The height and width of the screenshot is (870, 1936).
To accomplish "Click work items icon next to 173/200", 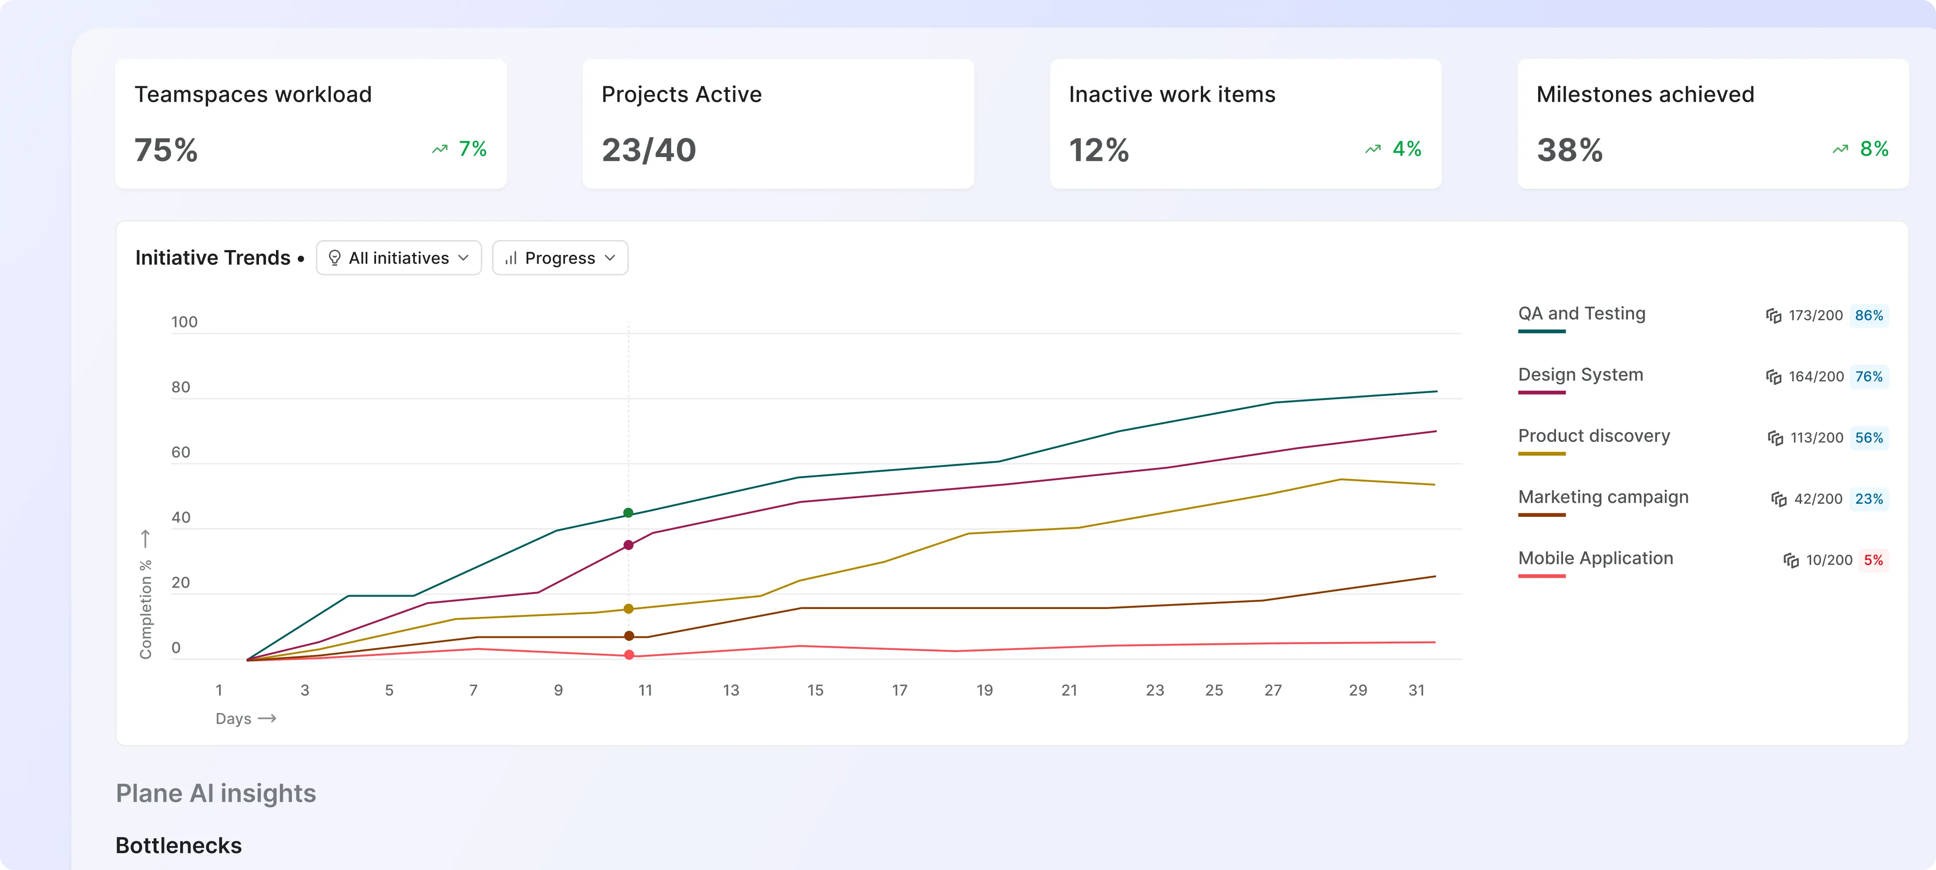I will point(1774,315).
